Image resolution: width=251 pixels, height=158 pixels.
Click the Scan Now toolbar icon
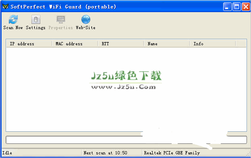13,19
